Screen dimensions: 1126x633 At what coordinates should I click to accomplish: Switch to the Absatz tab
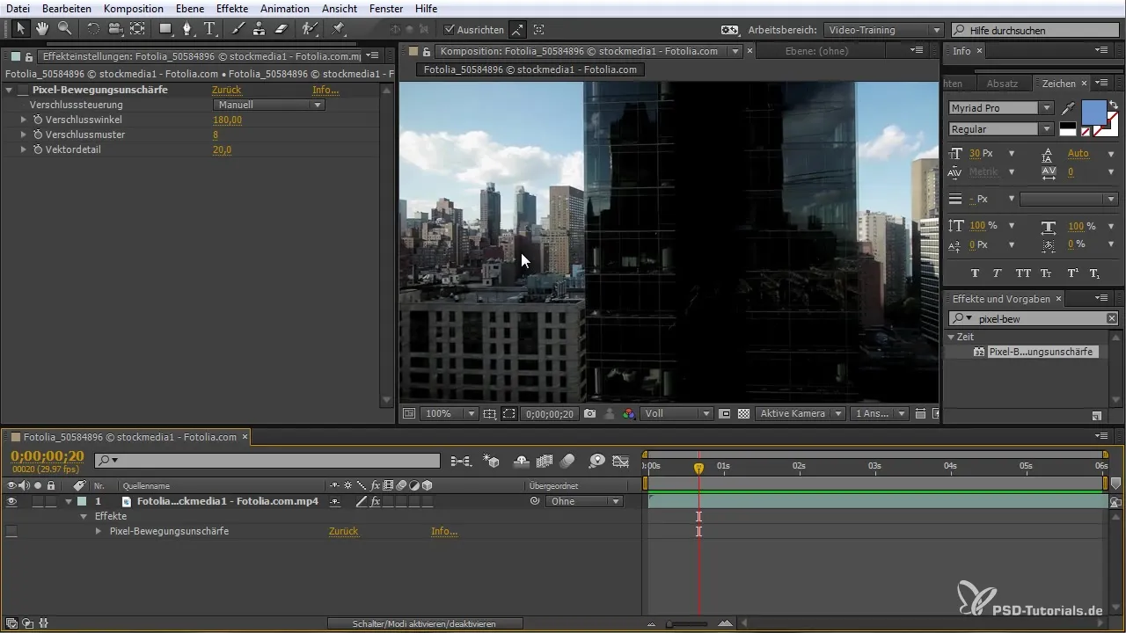point(1002,84)
